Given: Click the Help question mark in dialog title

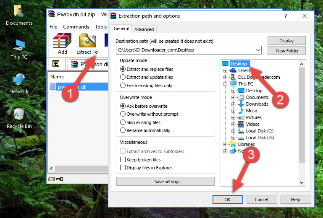Looking at the screenshot, I should tap(286, 16).
